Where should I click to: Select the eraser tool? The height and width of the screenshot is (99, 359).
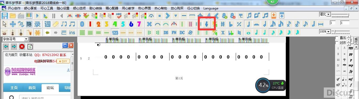pos(56,24)
